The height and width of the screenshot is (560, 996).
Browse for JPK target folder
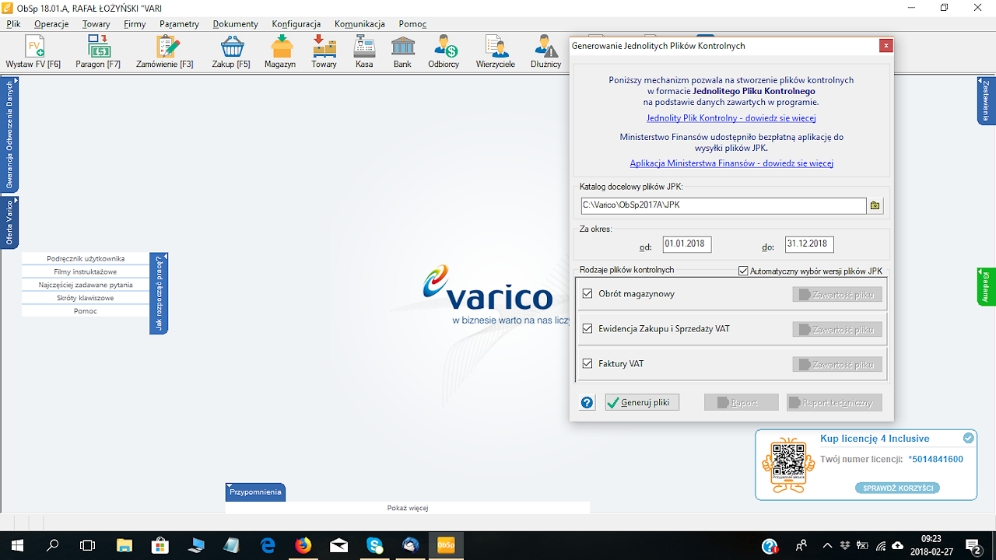(875, 206)
